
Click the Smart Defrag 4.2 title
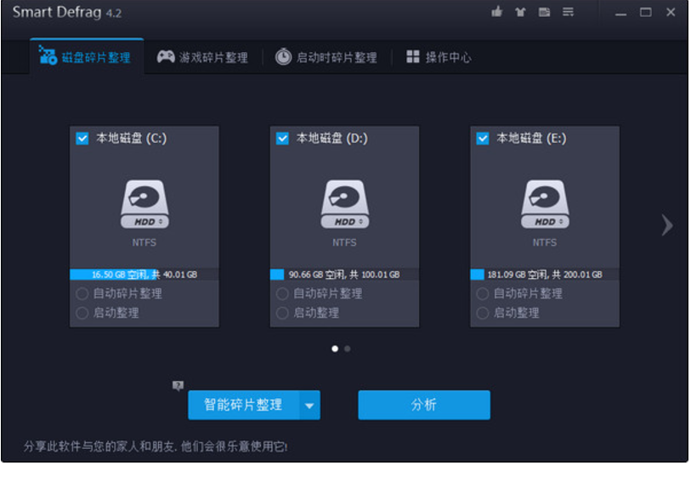pos(67,13)
